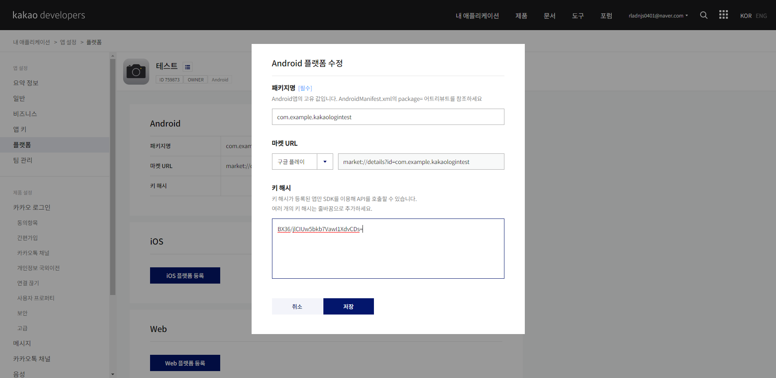776x378 pixels.
Task: Click the ID 759873 badge
Action: 169,80
